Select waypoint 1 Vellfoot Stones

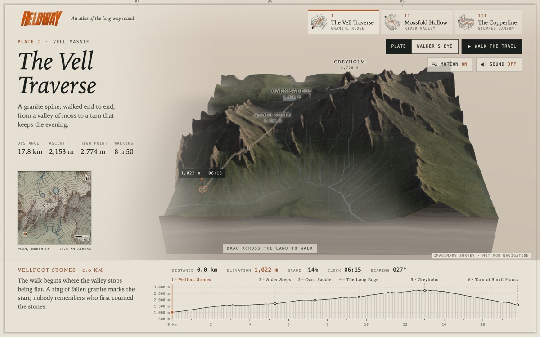191,279
